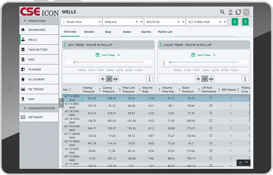Go to next well with green right arrow

[x=245, y=22]
